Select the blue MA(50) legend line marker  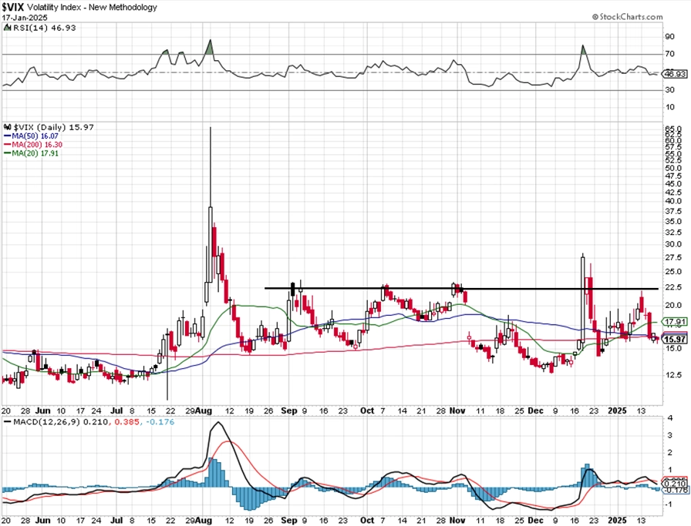click(x=7, y=136)
